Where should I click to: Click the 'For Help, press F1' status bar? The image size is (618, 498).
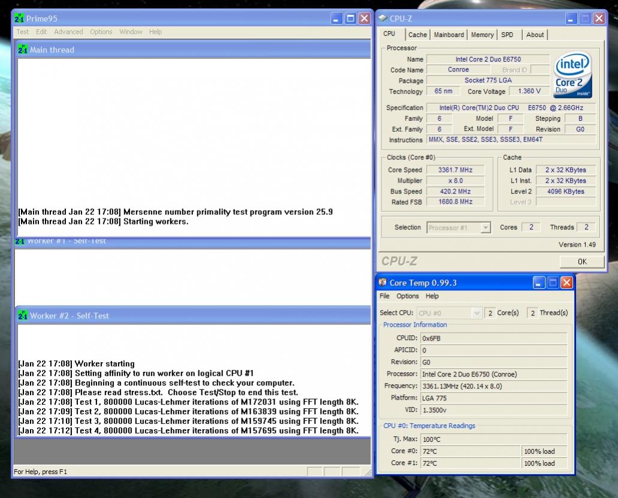tap(41, 472)
